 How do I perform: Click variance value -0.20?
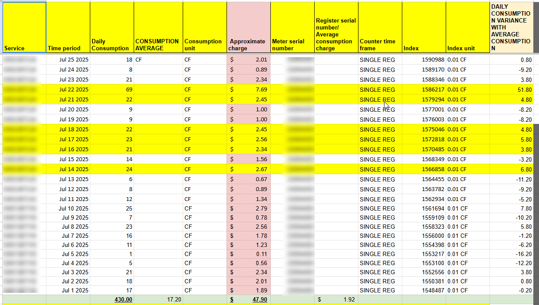pos(511,290)
